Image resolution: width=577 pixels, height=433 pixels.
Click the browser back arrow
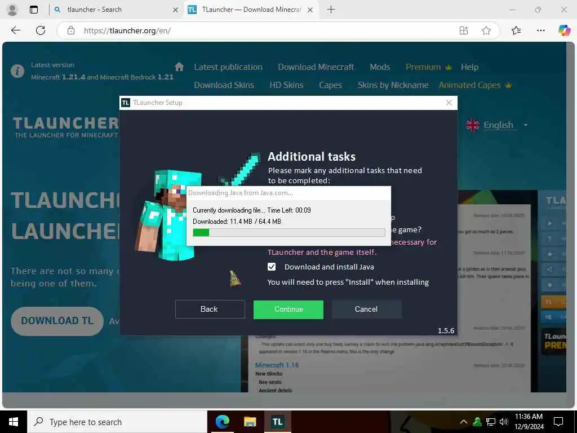[16, 30]
